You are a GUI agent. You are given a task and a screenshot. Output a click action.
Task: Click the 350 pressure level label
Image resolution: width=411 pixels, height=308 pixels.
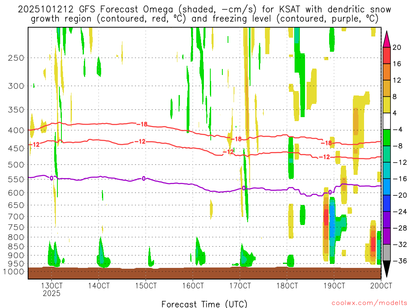pyautogui.click(x=16, y=110)
